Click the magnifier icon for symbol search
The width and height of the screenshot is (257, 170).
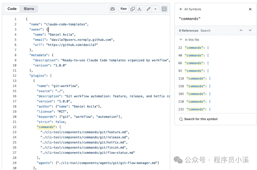click(181, 119)
